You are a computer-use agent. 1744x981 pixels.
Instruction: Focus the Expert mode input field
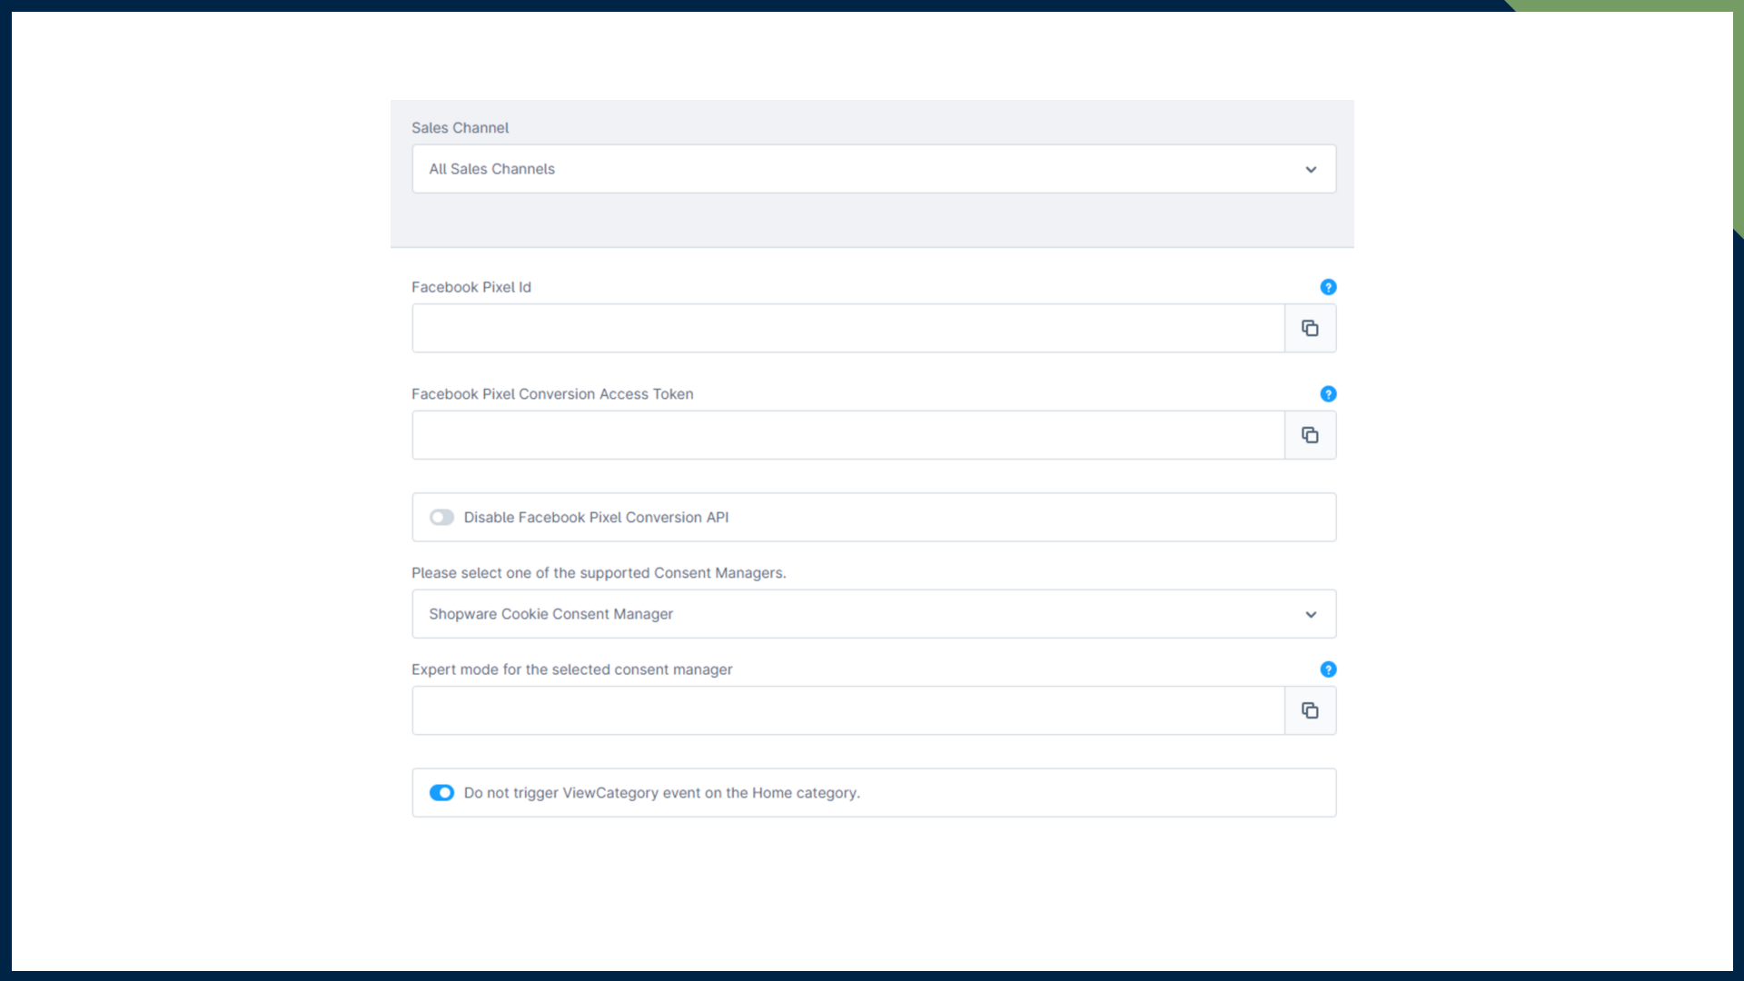(847, 710)
